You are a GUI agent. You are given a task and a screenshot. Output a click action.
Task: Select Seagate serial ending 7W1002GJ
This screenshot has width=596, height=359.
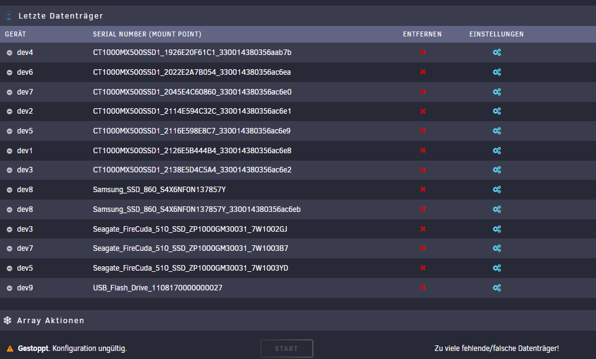(x=190, y=229)
